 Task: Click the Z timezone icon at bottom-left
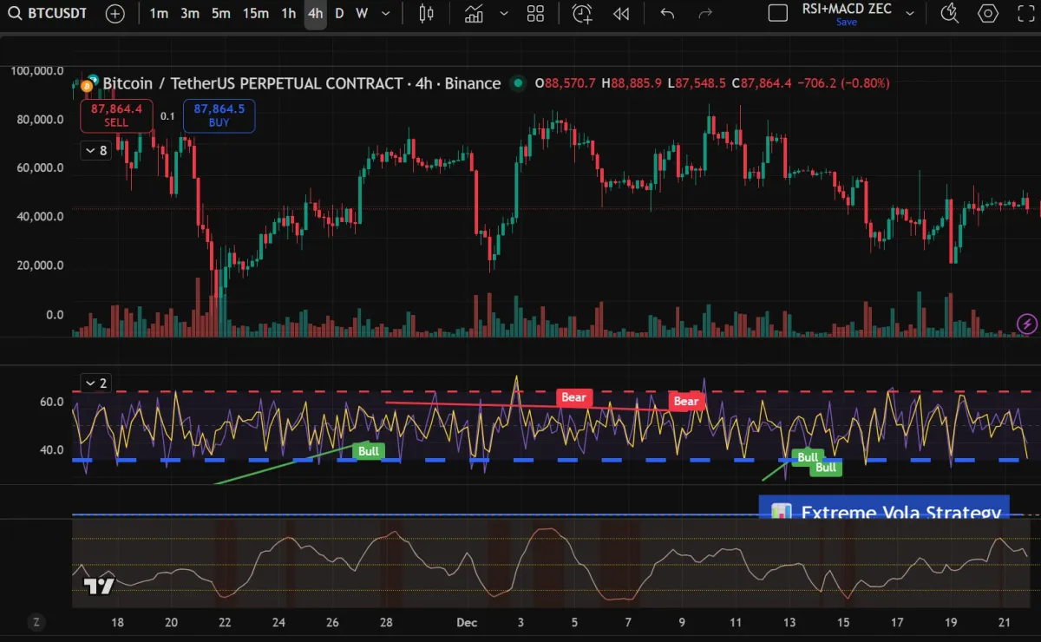[x=36, y=621]
